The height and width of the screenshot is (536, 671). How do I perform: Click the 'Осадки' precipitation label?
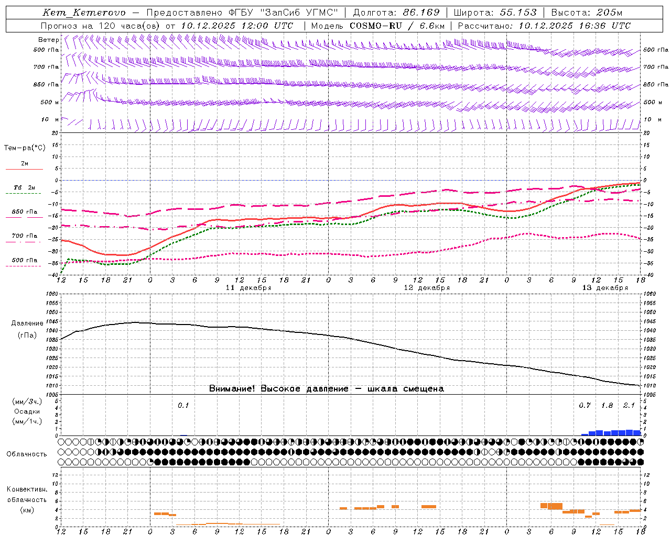coord(27,411)
